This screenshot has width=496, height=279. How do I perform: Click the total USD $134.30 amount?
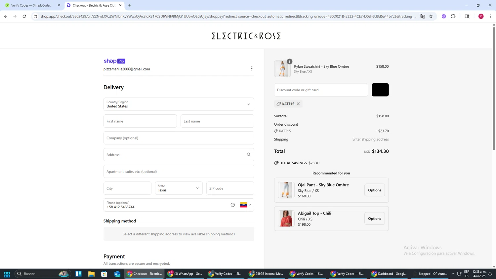point(376,151)
